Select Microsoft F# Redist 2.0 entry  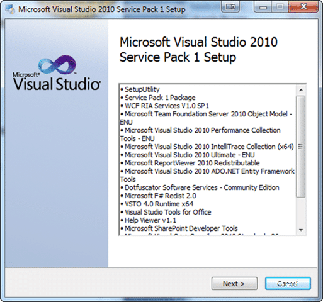pos(158,196)
